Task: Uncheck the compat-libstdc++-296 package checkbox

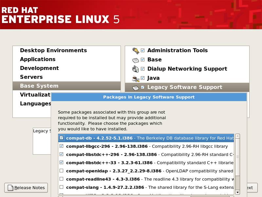Action: tap(61, 154)
